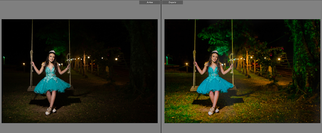Click the girl's face in the Depois photo
Viewport: 322px width, 133px height.
pos(215,57)
